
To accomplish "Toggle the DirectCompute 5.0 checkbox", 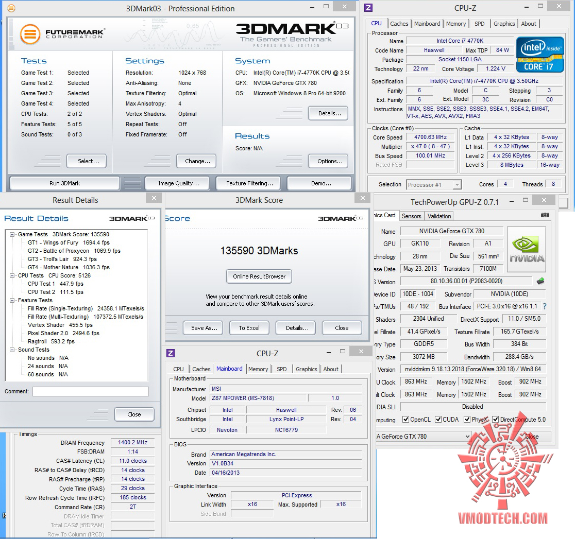I will 496,419.
